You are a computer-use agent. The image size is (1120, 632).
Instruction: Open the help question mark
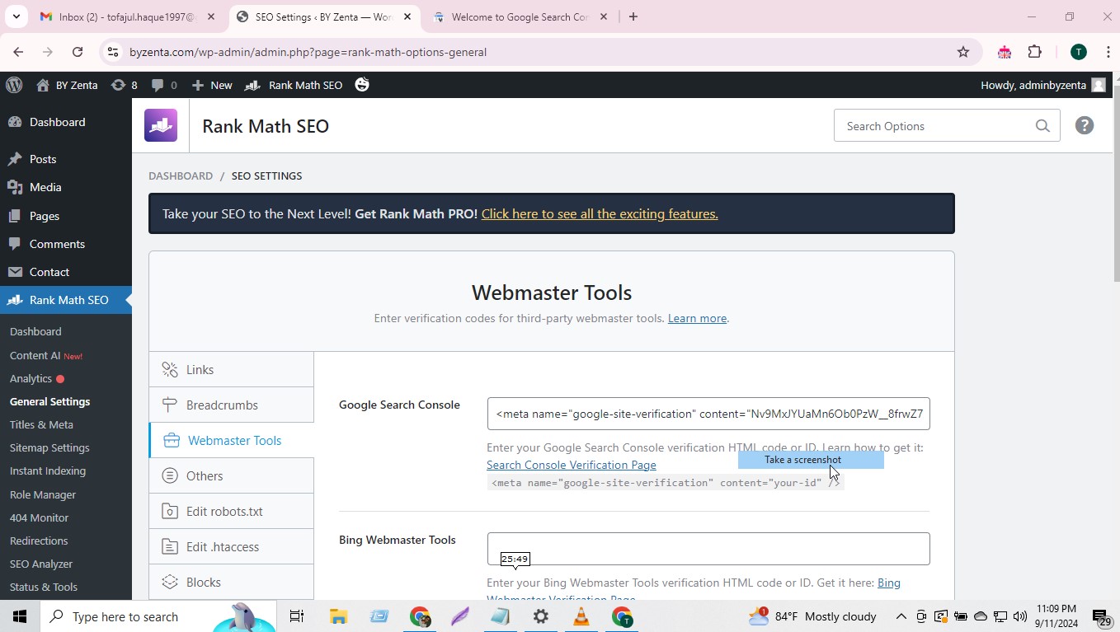(x=1085, y=125)
